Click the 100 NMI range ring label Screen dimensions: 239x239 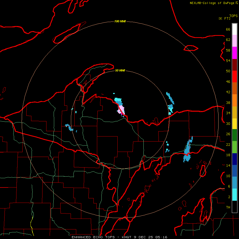[120, 21]
